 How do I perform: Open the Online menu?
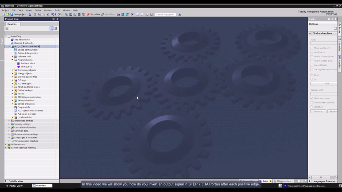[x=38, y=10]
